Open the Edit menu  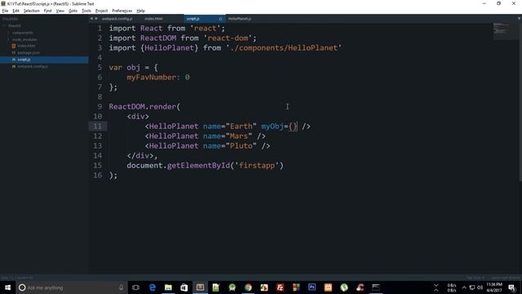pyautogui.click(x=15, y=11)
